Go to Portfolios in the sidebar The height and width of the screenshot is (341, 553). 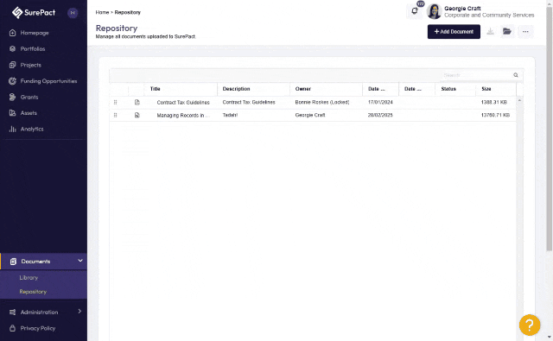33,49
